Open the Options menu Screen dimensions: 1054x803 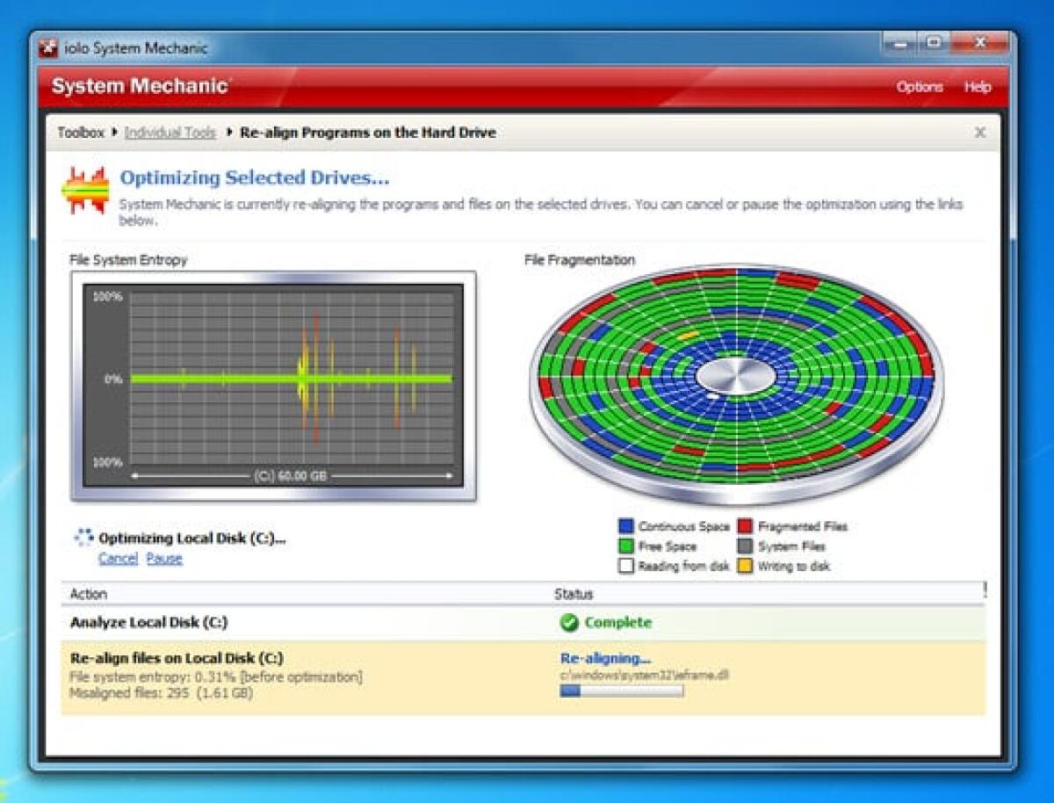pyautogui.click(x=922, y=88)
